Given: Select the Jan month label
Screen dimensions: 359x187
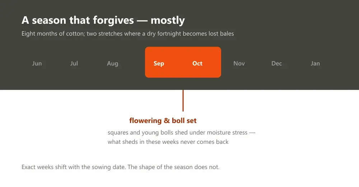Looking at the screenshot, I should coord(315,63).
